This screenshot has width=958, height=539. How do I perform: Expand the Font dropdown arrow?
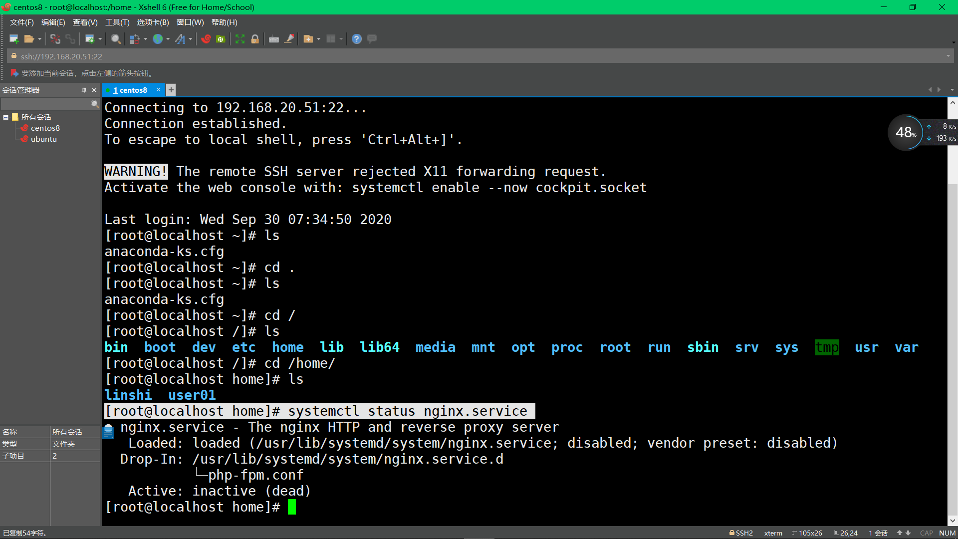pos(191,39)
